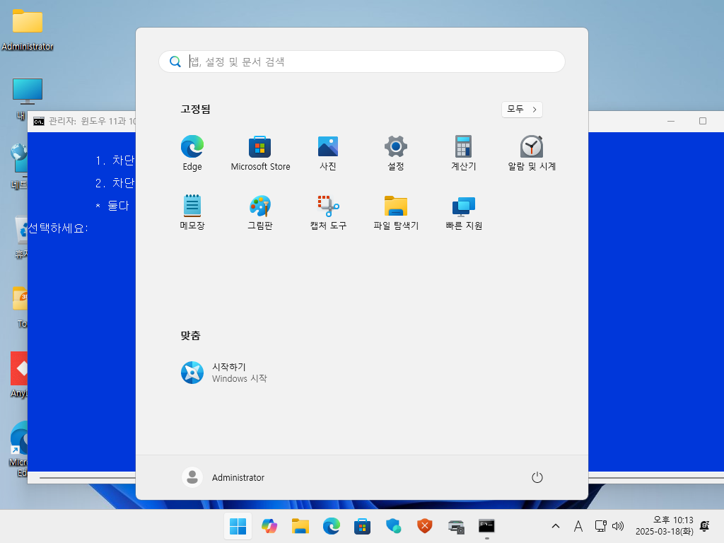Click the command prompt system menu icon
This screenshot has height=543, width=724.
[39, 121]
